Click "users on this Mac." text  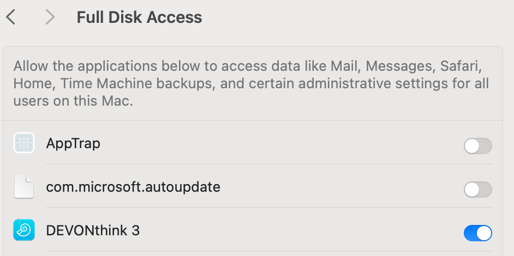[73, 101]
